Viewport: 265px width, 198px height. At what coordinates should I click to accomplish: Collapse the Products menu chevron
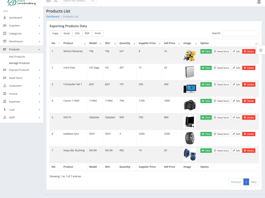tap(39, 50)
